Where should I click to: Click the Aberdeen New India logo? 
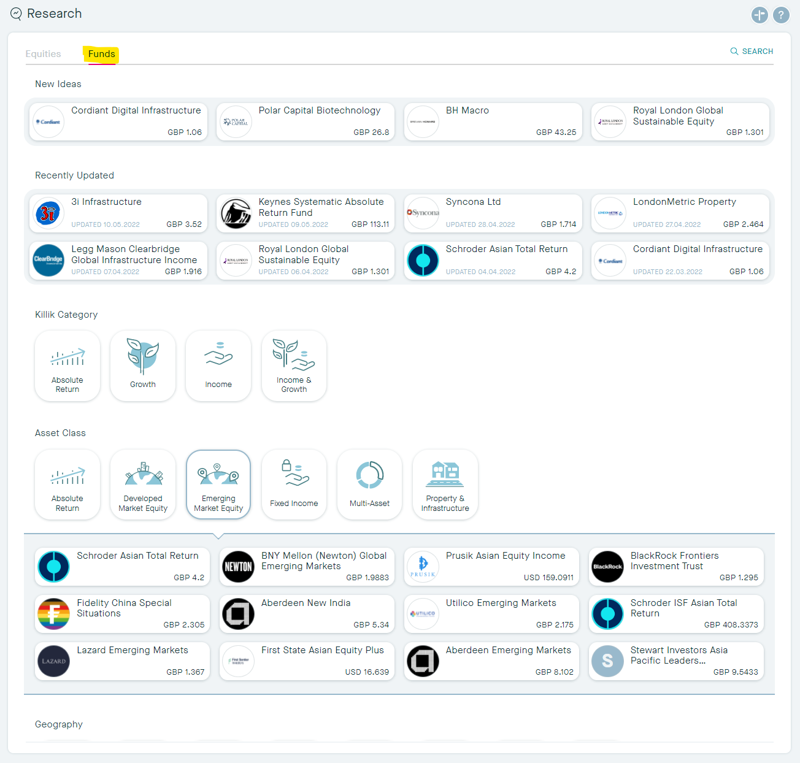[238, 614]
